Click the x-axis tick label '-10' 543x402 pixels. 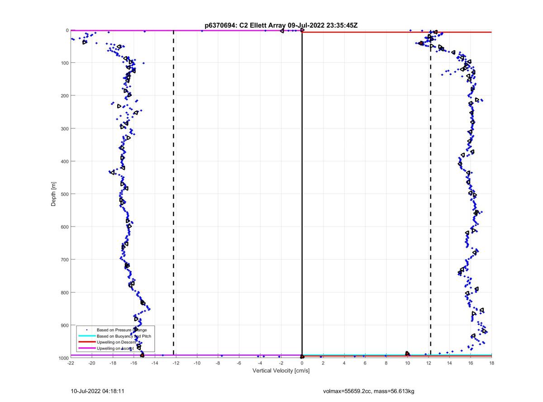click(197, 363)
